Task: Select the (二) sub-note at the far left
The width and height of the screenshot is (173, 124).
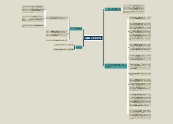Action: point(33,19)
